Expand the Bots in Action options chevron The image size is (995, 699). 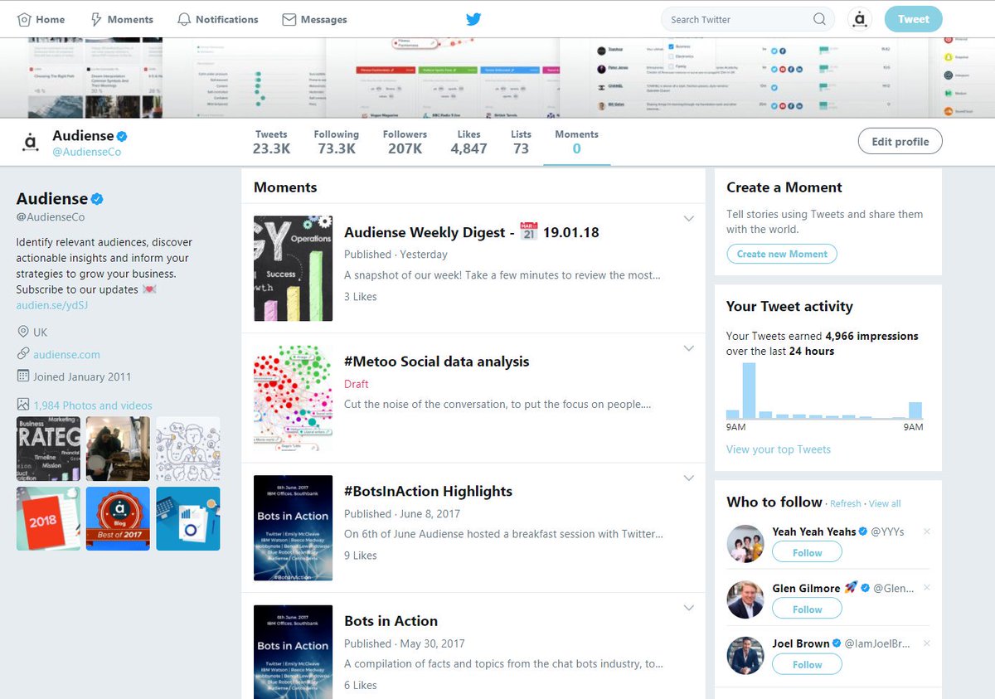click(688, 608)
